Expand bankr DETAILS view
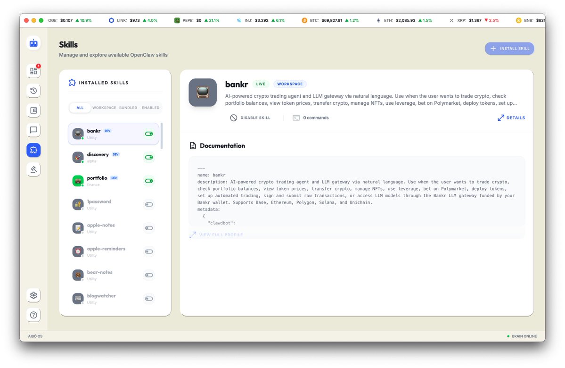Viewport: 565px width, 368px height. (511, 118)
